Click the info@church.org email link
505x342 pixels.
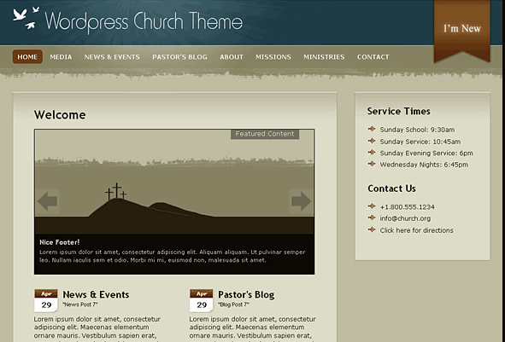(x=405, y=218)
